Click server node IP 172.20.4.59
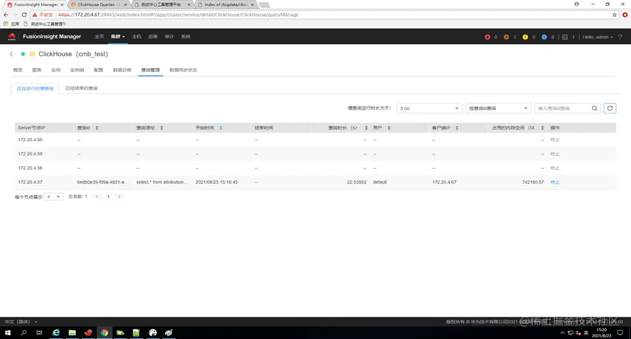631x339 pixels. click(x=30, y=154)
